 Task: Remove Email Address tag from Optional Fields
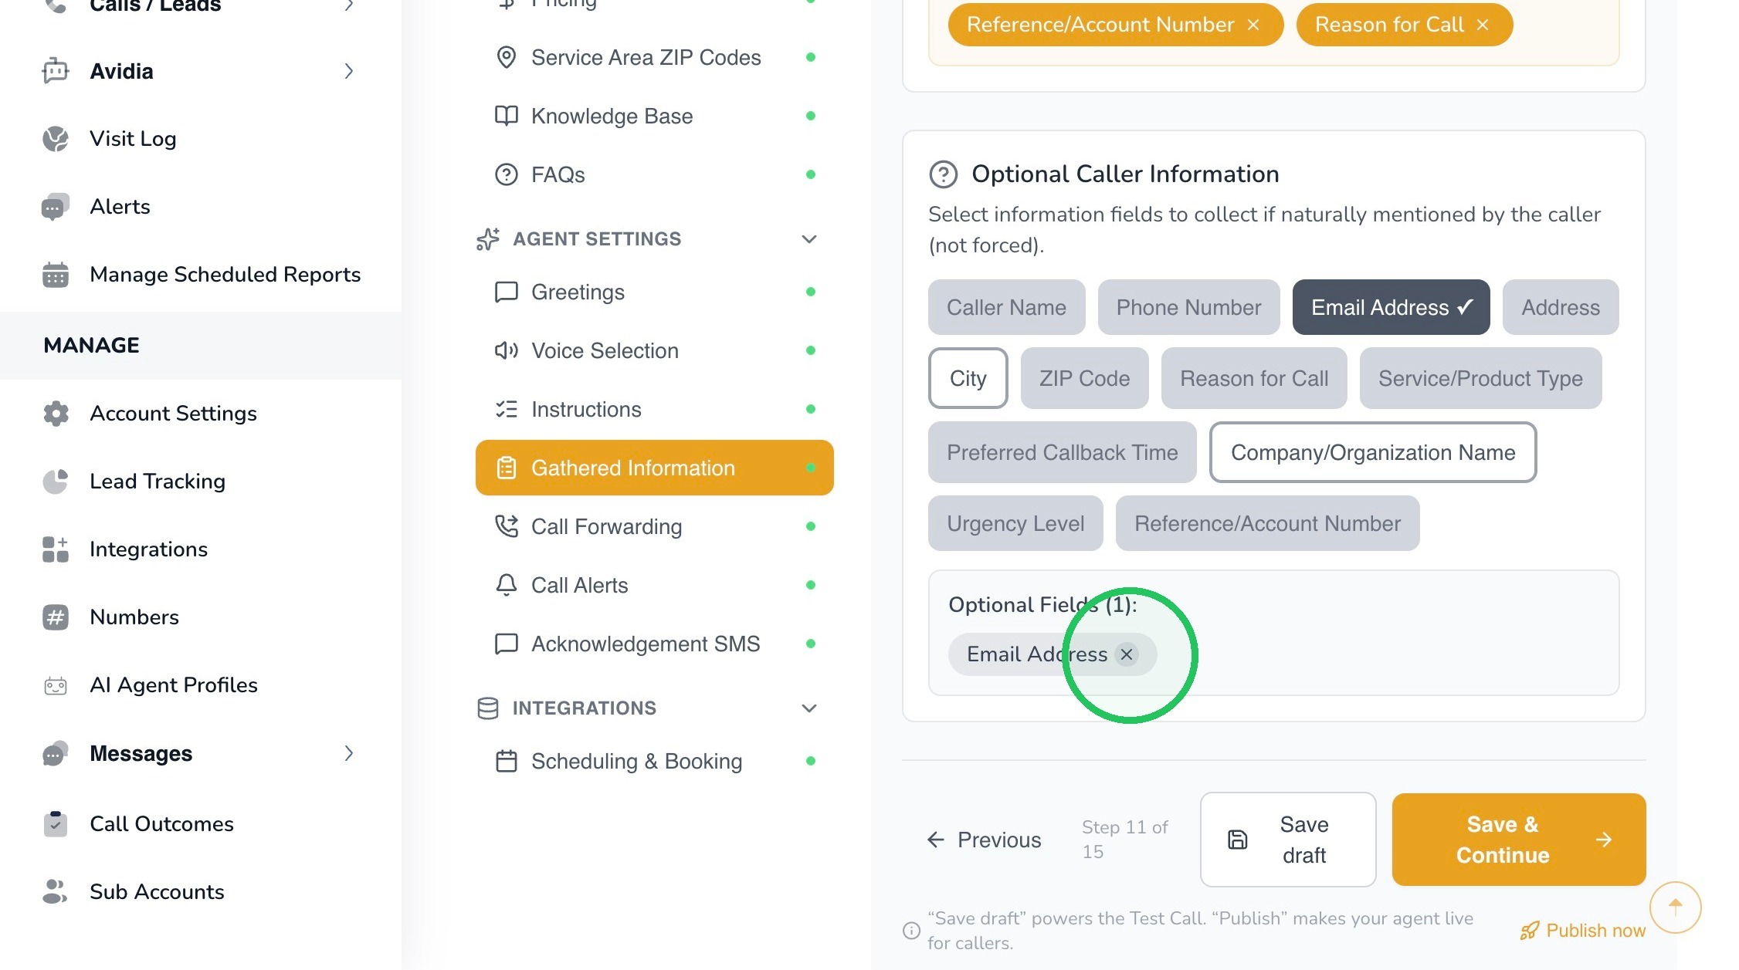(1127, 654)
